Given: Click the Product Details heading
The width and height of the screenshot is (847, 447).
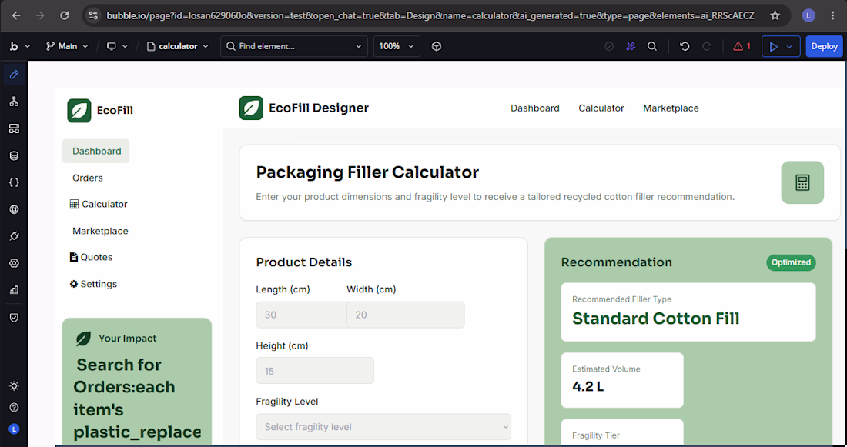Looking at the screenshot, I should click(x=303, y=262).
